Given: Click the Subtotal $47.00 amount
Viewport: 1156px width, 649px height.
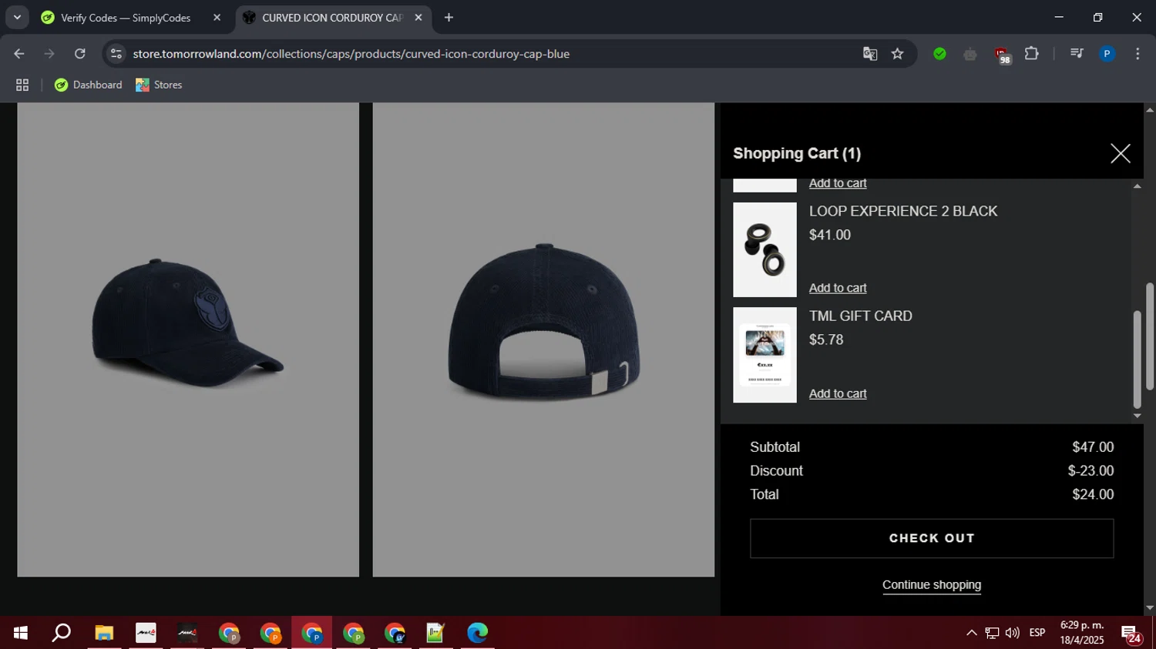Looking at the screenshot, I should click(x=1093, y=447).
